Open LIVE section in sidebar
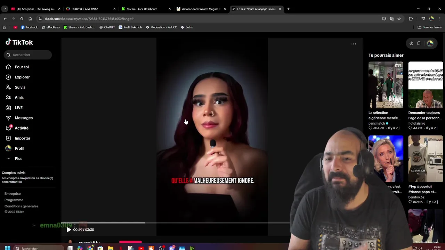 coord(14,108)
